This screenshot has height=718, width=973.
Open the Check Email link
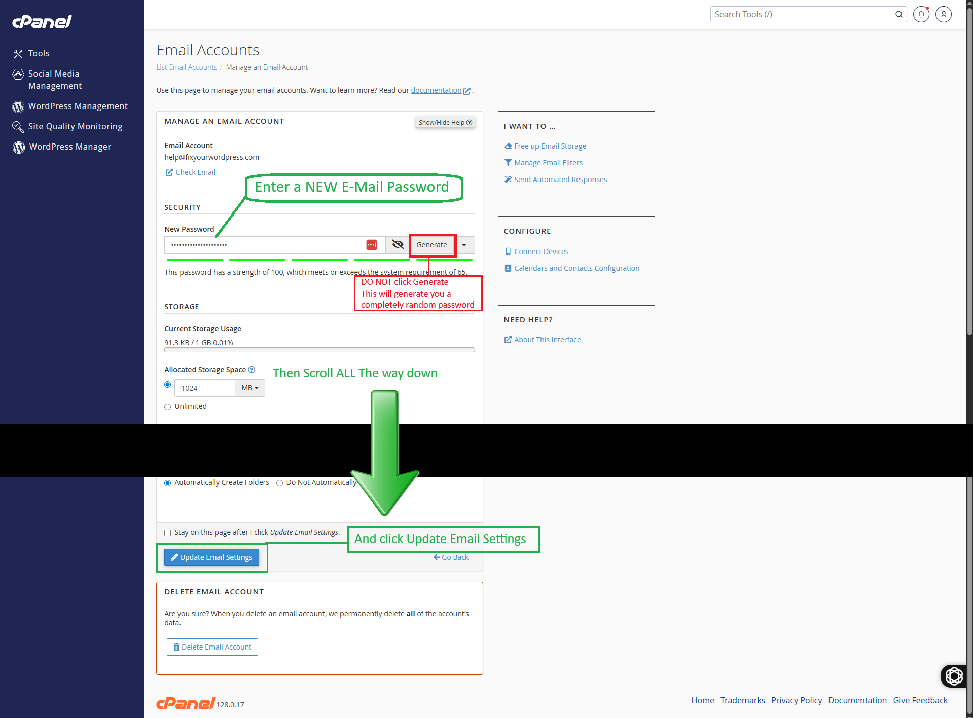(x=195, y=172)
